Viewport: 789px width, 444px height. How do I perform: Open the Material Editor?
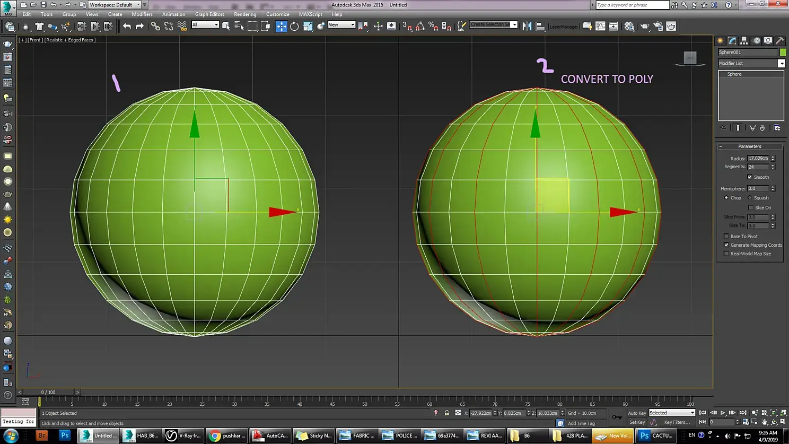coord(629,26)
